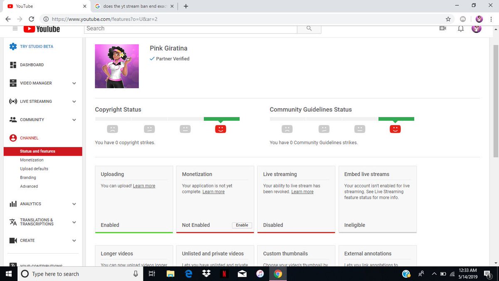
Task: Expand the Analytics section
Action: tap(74, 204)
